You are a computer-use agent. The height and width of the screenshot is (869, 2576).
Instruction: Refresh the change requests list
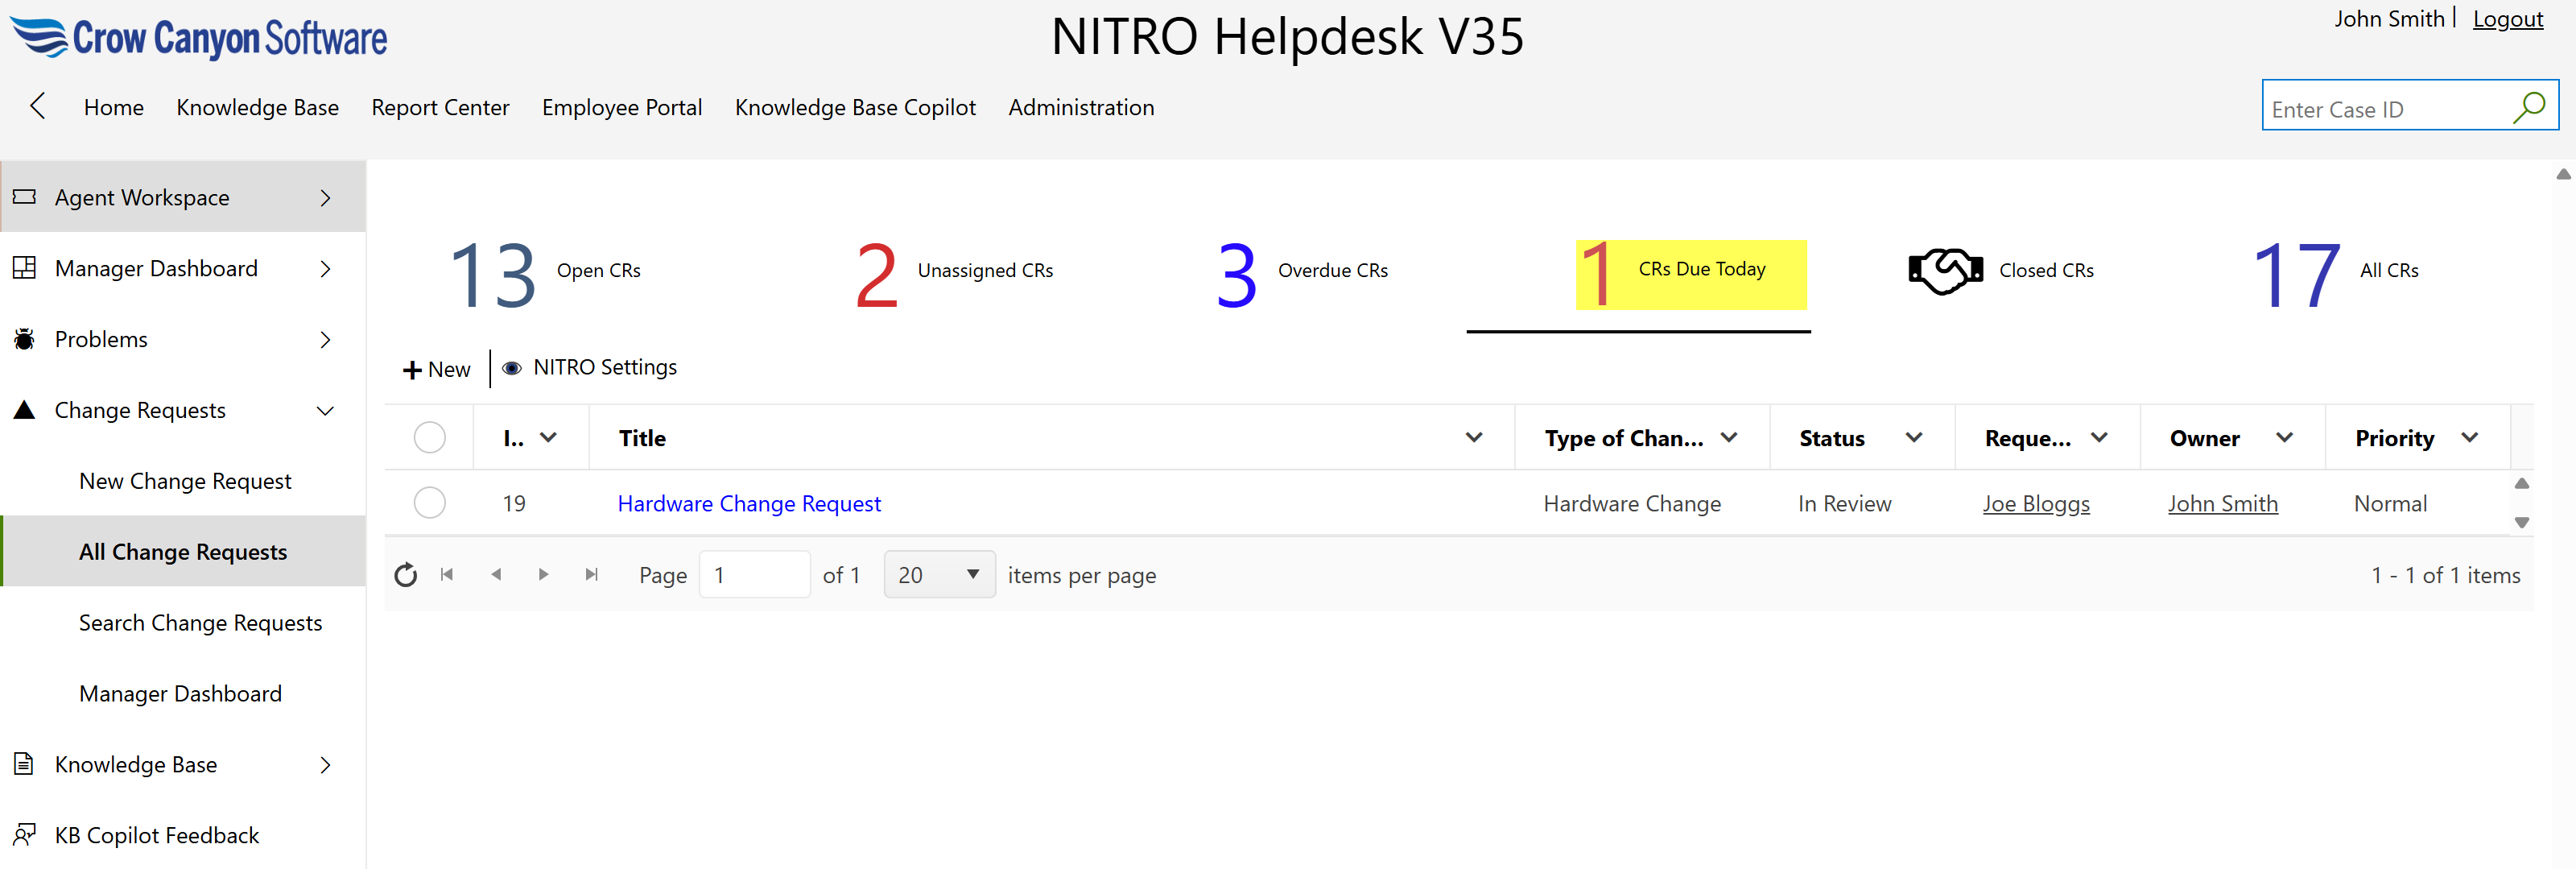coord(405,574)
